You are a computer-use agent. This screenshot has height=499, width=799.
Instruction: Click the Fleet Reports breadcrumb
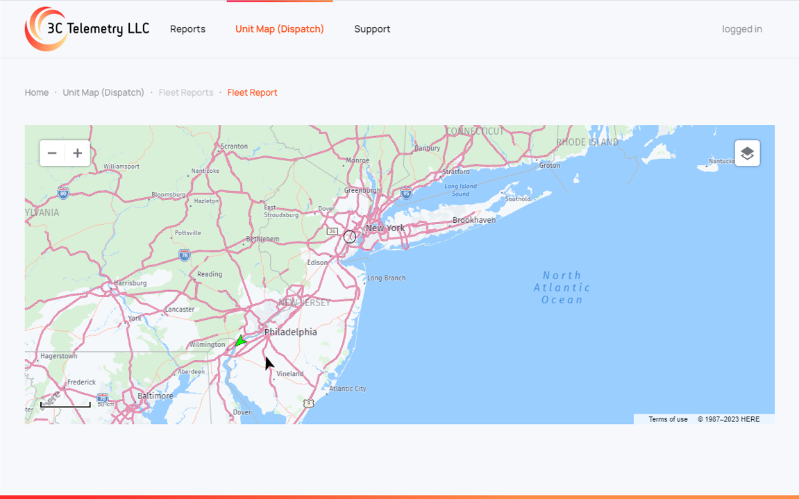(186, 92)
